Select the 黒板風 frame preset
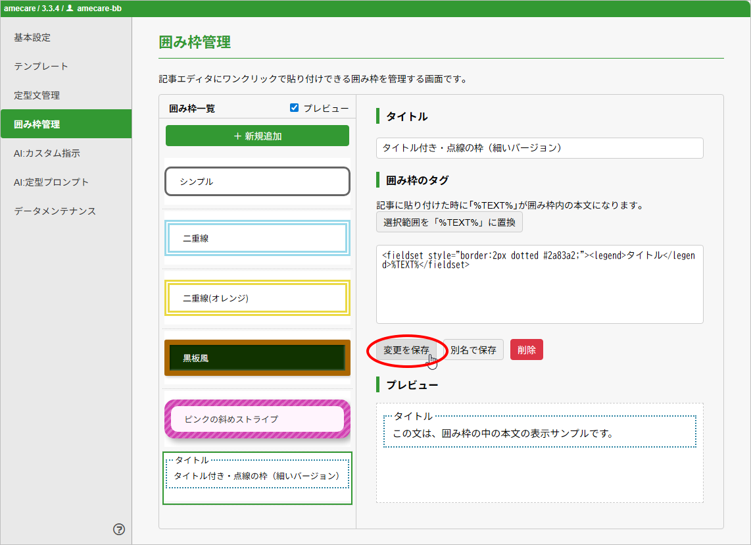Screen dimensions: 751x545 (x=257, y=358)
